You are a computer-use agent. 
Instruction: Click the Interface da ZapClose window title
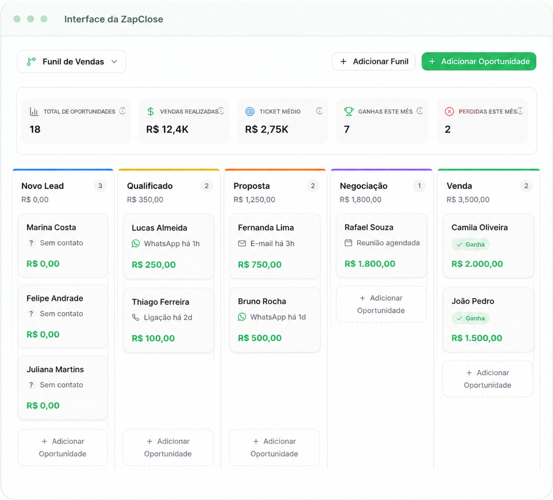(114, 19)
